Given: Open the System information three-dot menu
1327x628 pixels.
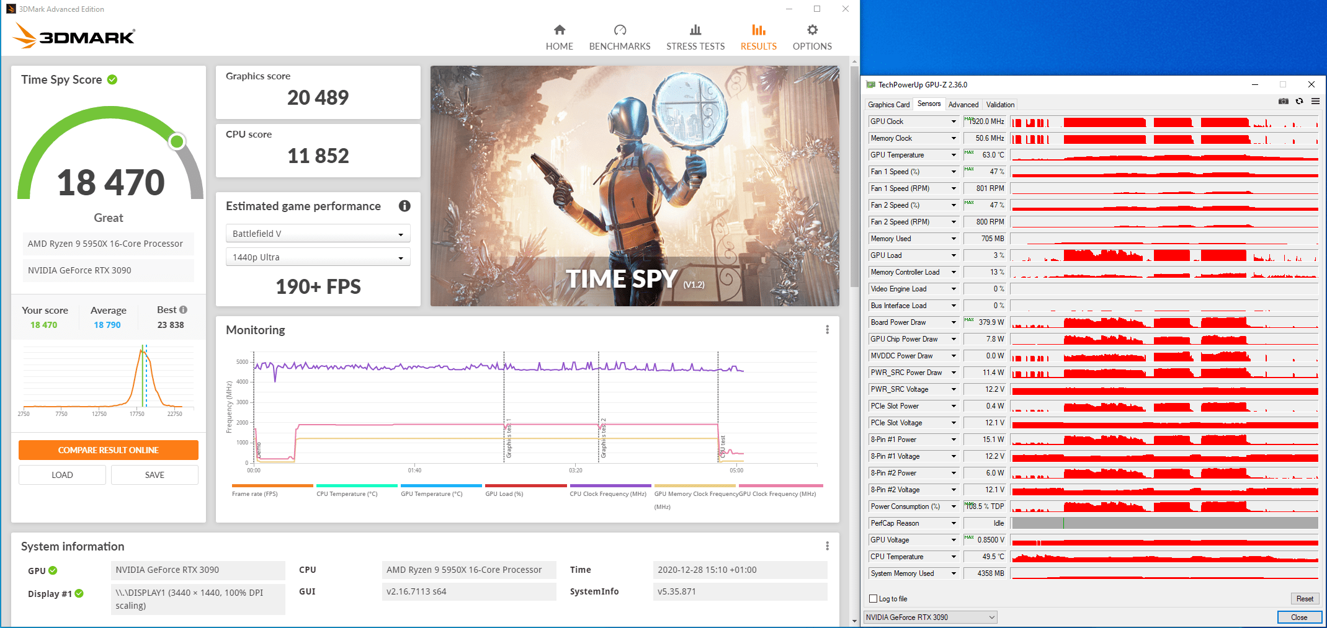Looking at the screenshot, I should 827,546.
